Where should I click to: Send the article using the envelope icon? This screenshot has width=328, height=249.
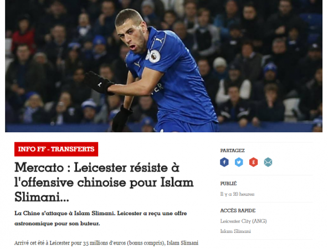(x=268, y=162)
